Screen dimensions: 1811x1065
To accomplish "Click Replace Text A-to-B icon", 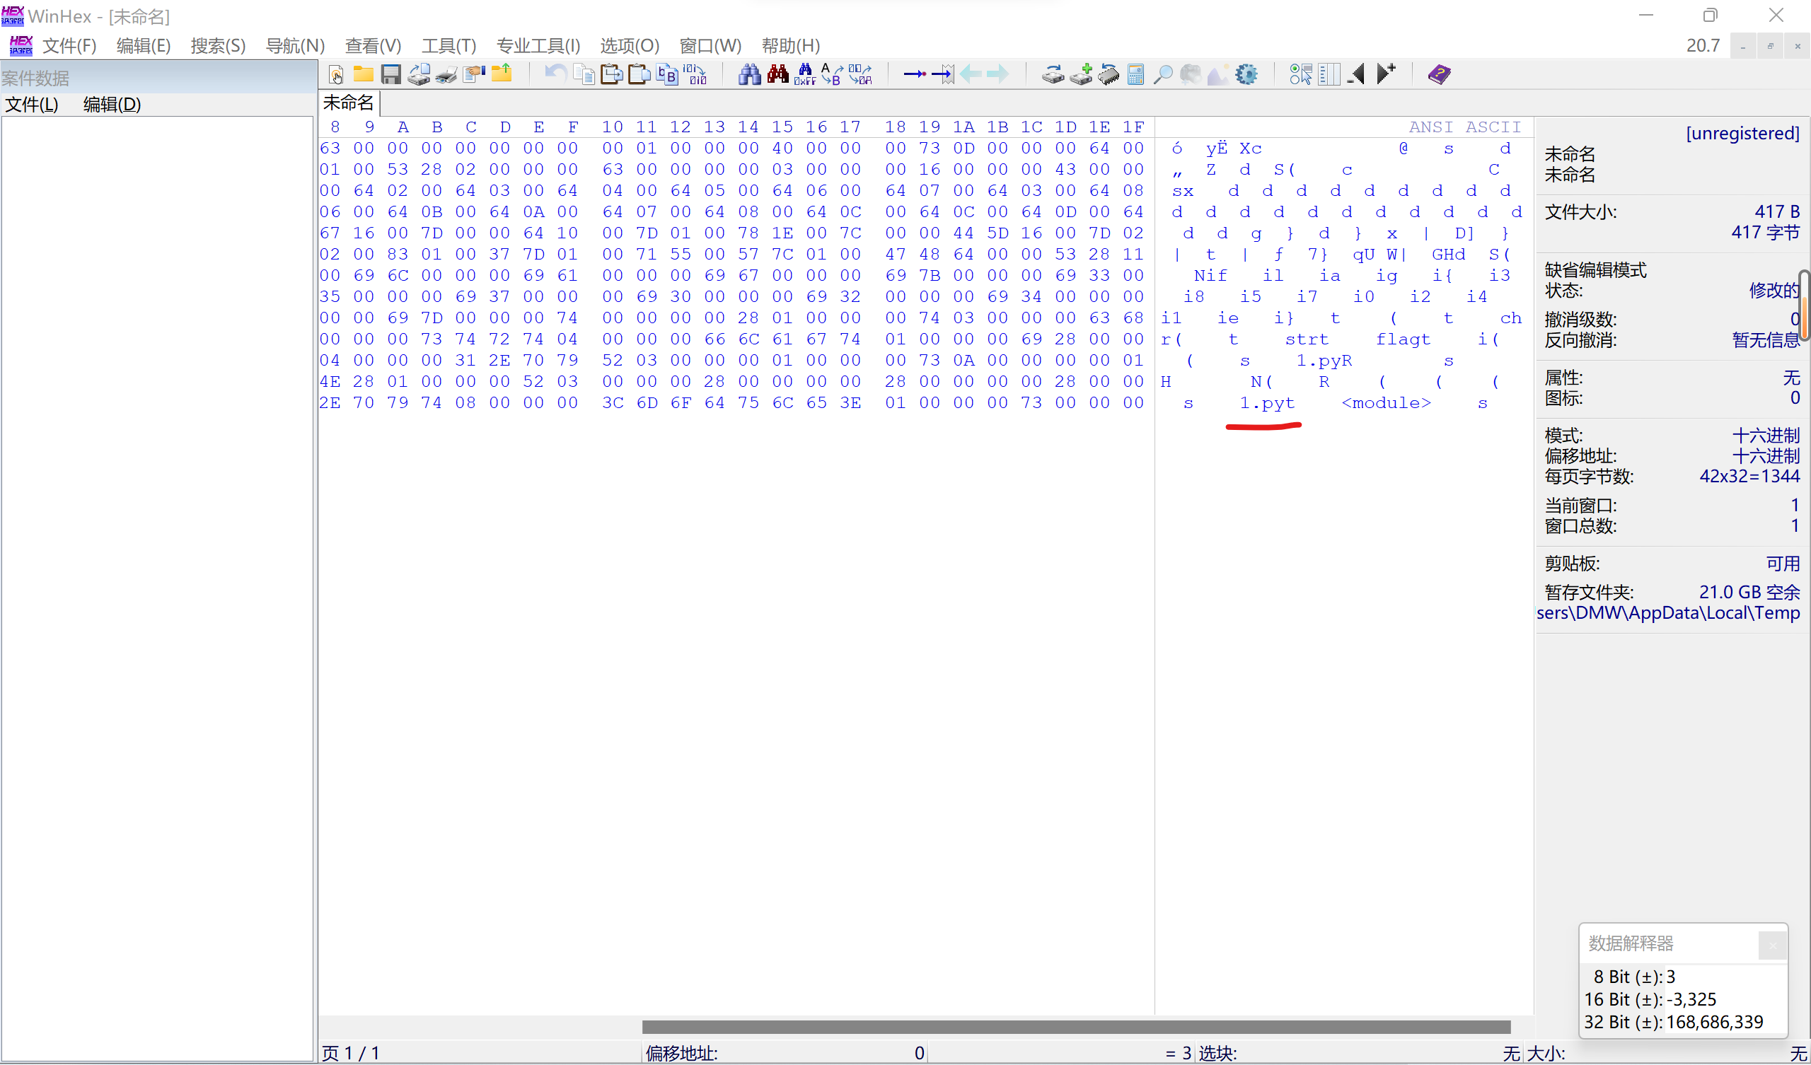I will (831, 74).
